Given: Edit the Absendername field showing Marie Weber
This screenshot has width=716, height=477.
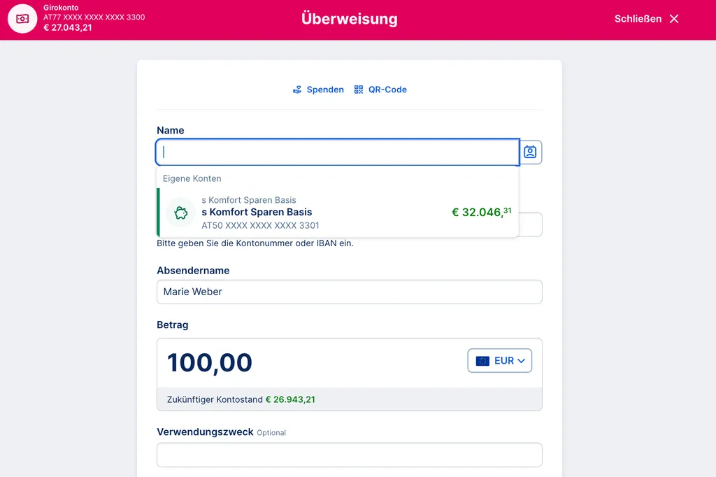Looking at the screenshot, I should click(349, 292).
